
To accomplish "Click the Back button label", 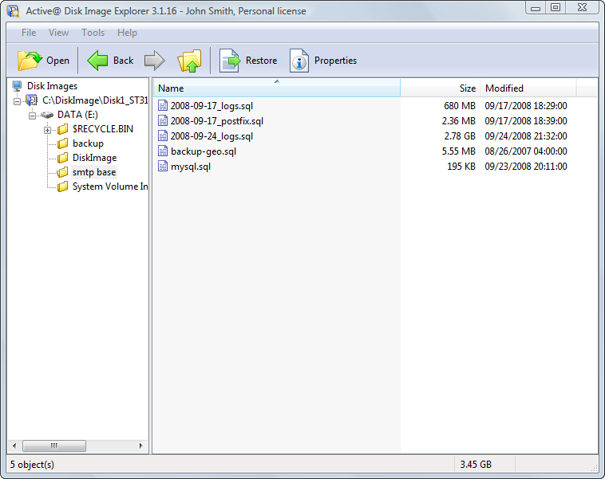I will coord(124,61).
